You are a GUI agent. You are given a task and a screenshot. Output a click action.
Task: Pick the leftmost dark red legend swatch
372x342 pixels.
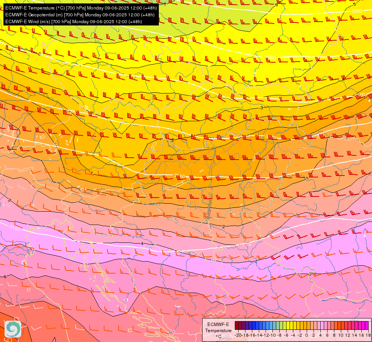point(237,325)
